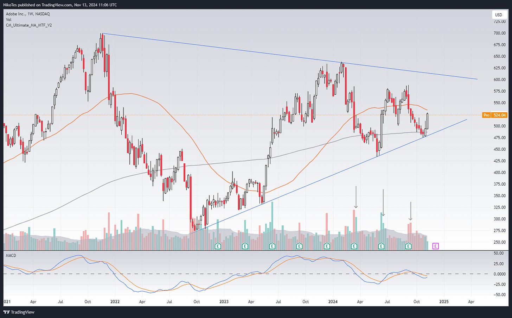The width and height of the screenshot is (512, 318).
Task: Click the green earnings marker nearest the final Oct label
Action: pyautogui.click(x=408, y=246)
